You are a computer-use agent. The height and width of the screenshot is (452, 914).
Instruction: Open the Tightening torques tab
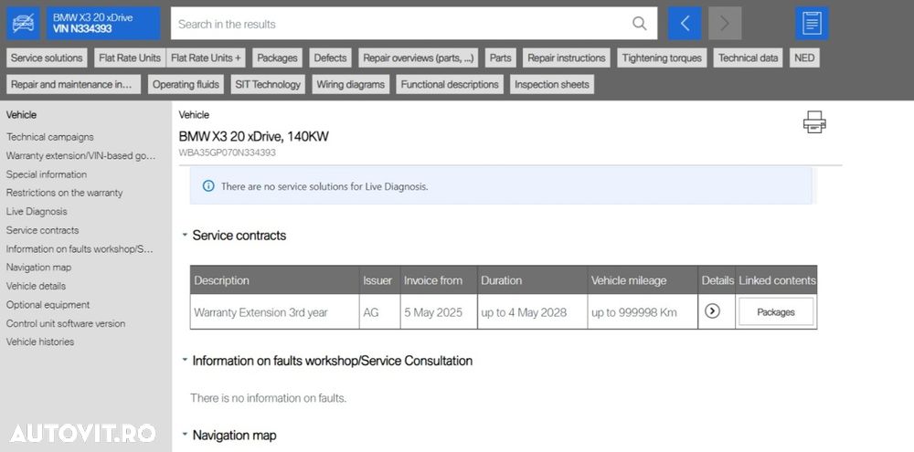tap(662, 58)
